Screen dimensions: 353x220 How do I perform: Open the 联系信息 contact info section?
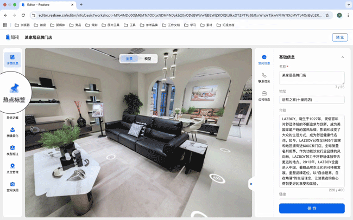tap(264, 77)
